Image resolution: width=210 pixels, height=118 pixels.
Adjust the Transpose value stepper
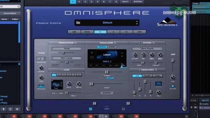pos(45,59)
